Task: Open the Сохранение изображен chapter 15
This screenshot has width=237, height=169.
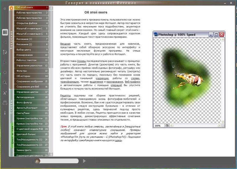Action: click(x=31, y=81)
